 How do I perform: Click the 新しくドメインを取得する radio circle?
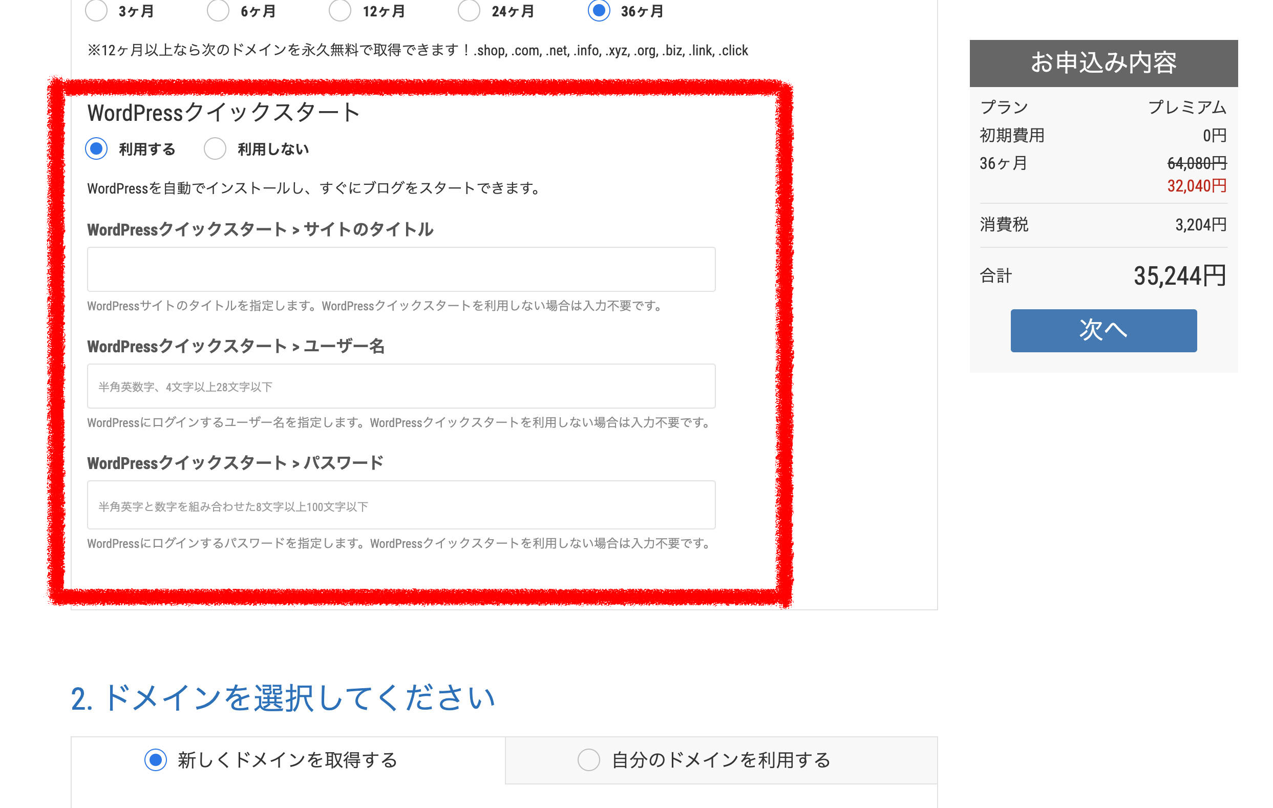point(156,760)
